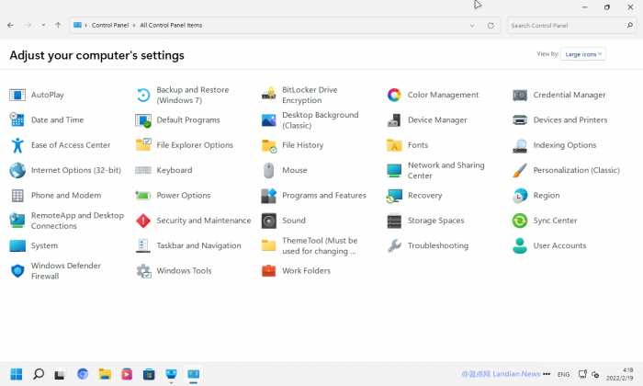Image resolution: width=643 pixels, height=386 pixels.
Task: Expand the address bar history dropdown
Action: click(x=473, y=26)
